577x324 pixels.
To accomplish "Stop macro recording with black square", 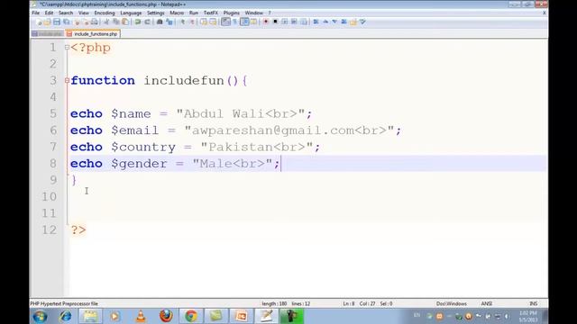I will click(275, 22).
